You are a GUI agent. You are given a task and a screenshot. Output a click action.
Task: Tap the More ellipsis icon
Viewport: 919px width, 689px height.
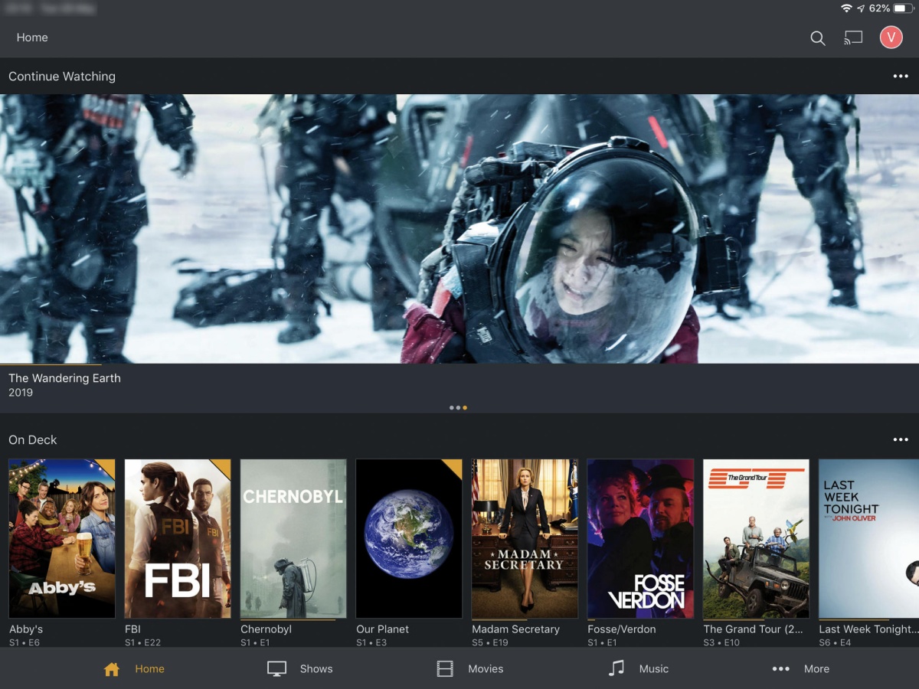pos(780,669)
